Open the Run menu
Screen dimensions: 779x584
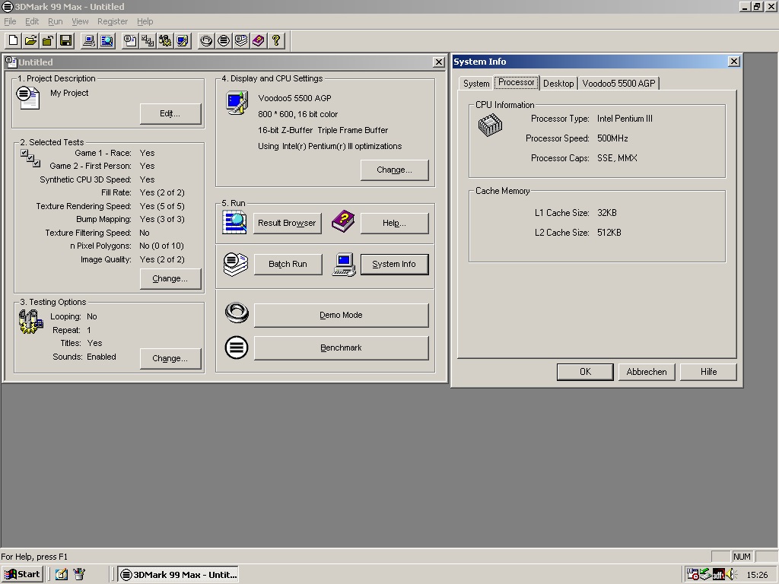(55, 21)
